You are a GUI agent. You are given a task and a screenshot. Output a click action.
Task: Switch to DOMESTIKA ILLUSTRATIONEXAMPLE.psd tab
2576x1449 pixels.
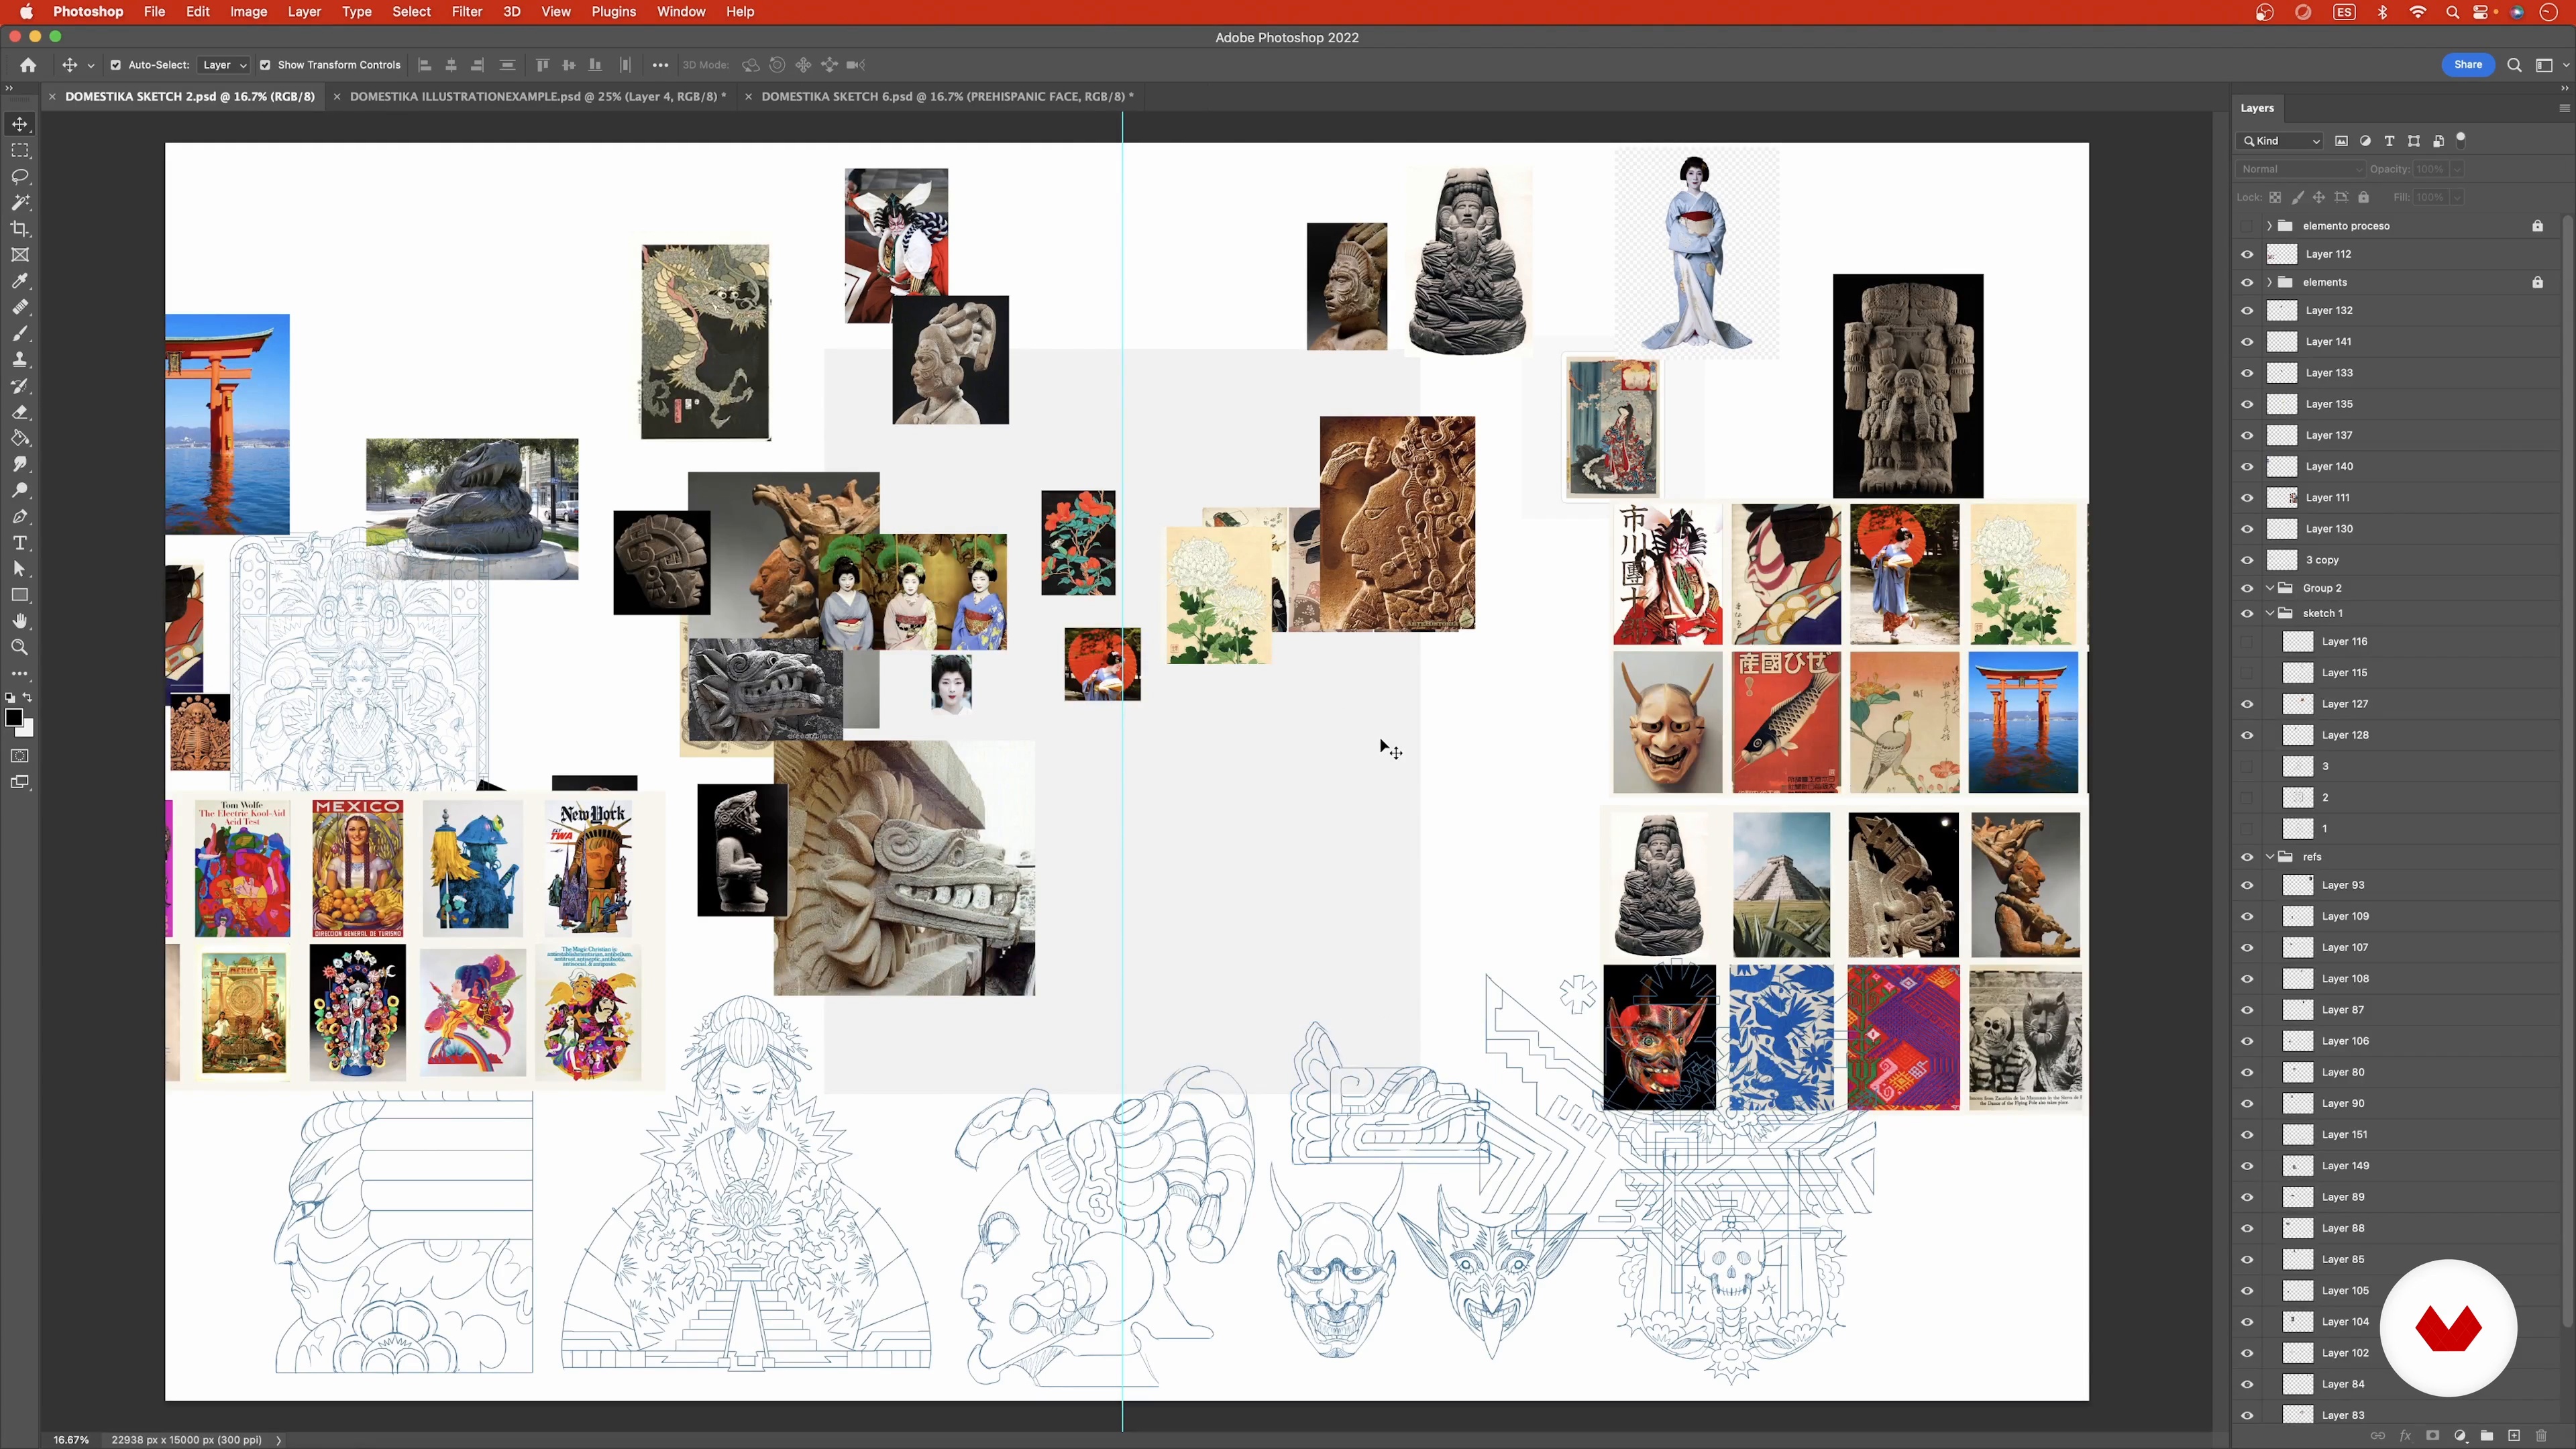pyautogui.click(x=538, y=97)
